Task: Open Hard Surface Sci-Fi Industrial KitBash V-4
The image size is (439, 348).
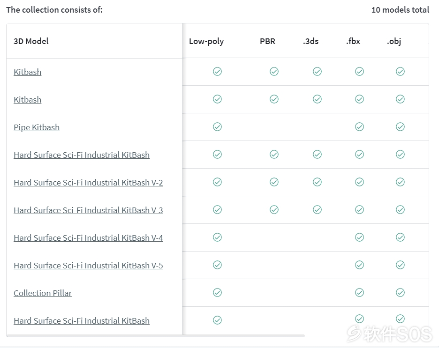Action: [x=88, y=238]
